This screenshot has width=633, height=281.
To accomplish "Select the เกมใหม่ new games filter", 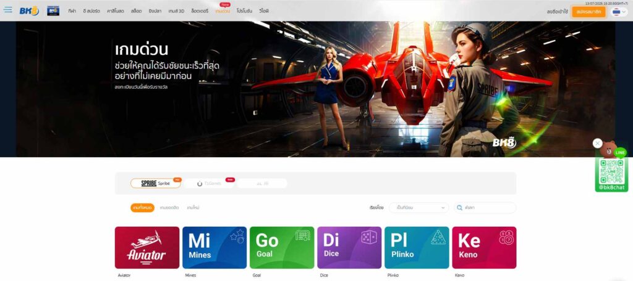I will click(193, 208).
